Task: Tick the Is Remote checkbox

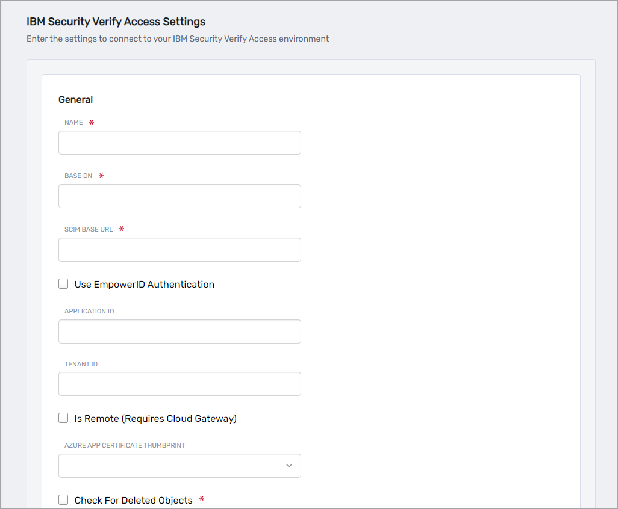Action: pos(63,418)
